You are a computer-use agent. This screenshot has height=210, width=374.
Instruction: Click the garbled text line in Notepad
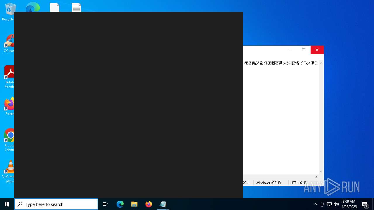[280, 63]
